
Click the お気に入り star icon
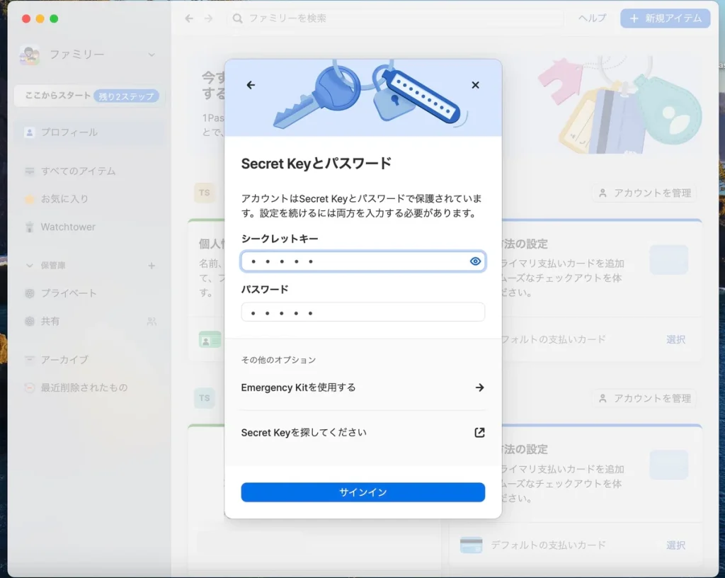coord(30,199)
